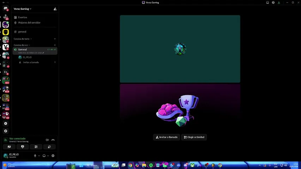Open clock and date on taskbar
Viewport: 301px width, 169px height.
(x=294, y=165)
